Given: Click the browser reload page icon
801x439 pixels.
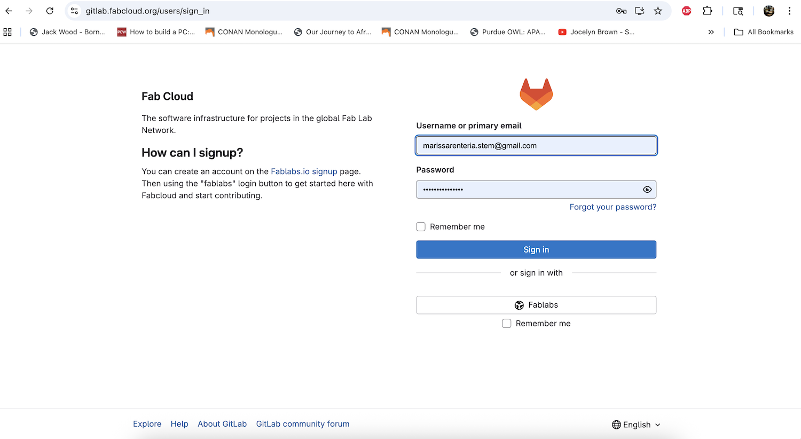Looking at the screenshot, I should (x=50, y=11).
